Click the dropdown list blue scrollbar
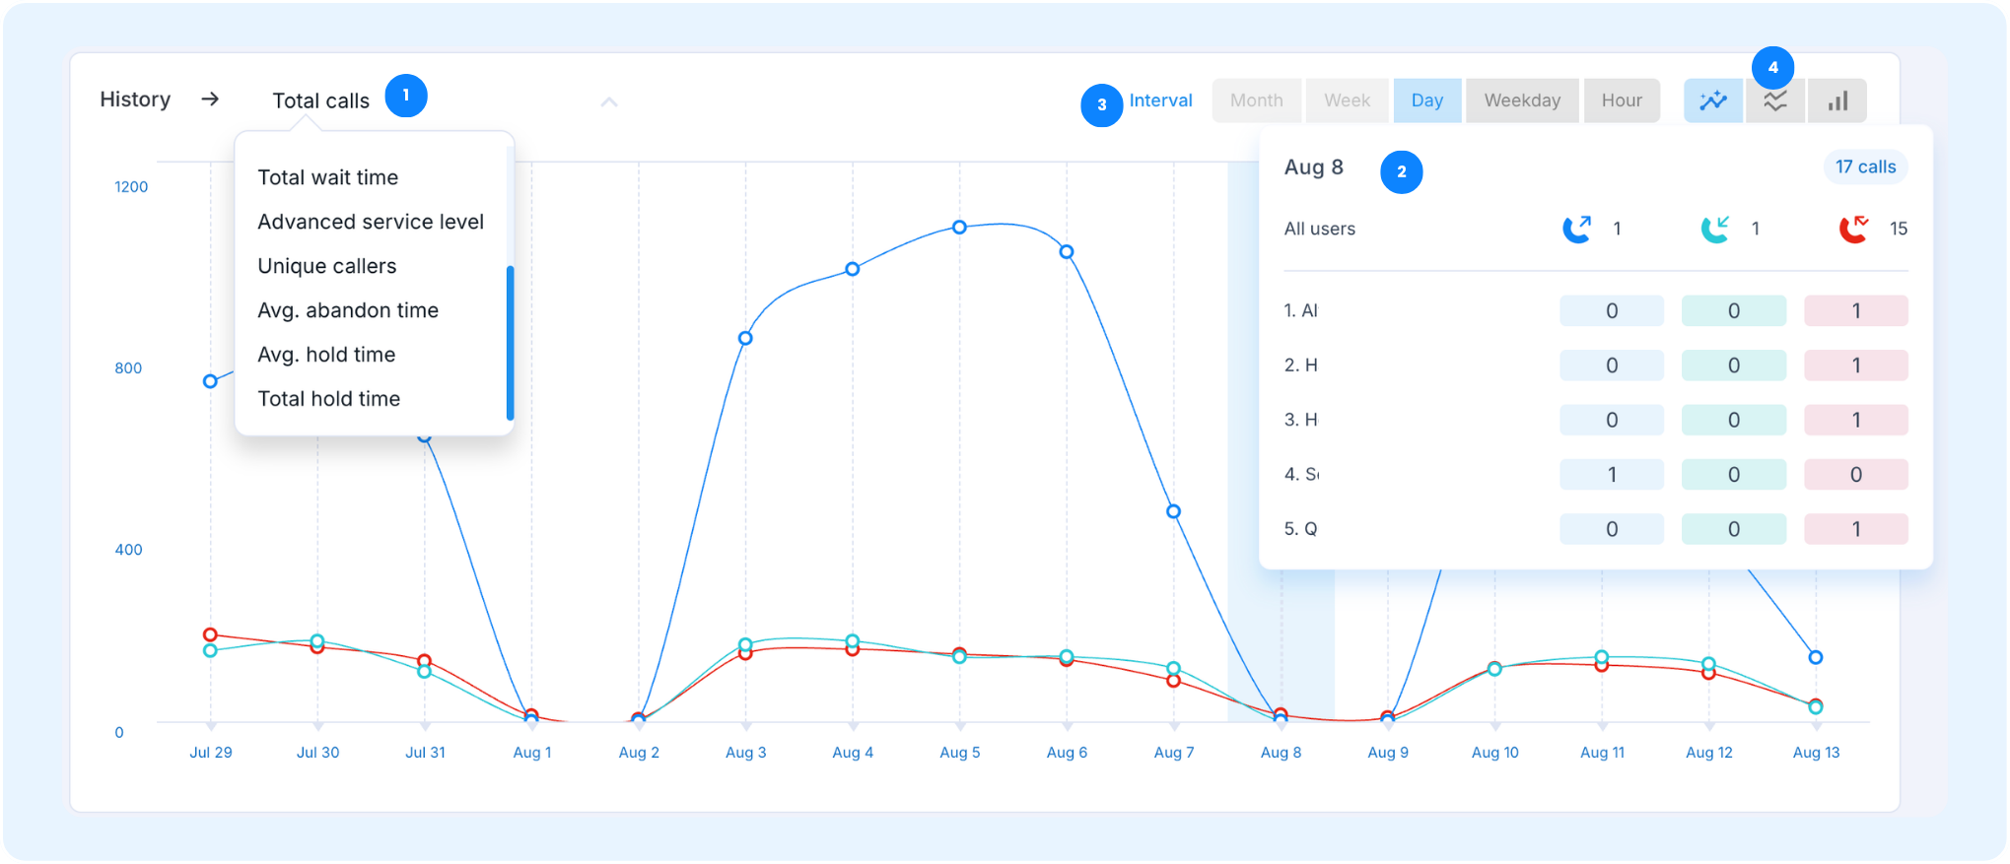This screenshot has height=864, width=2010. pyautogui.click(x=511, y=342)
